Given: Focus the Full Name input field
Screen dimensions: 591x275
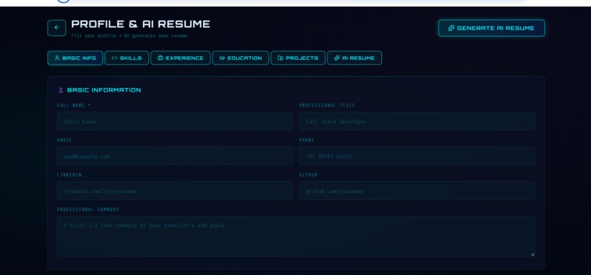Looking at the screenshot, I should pos(175,121).
